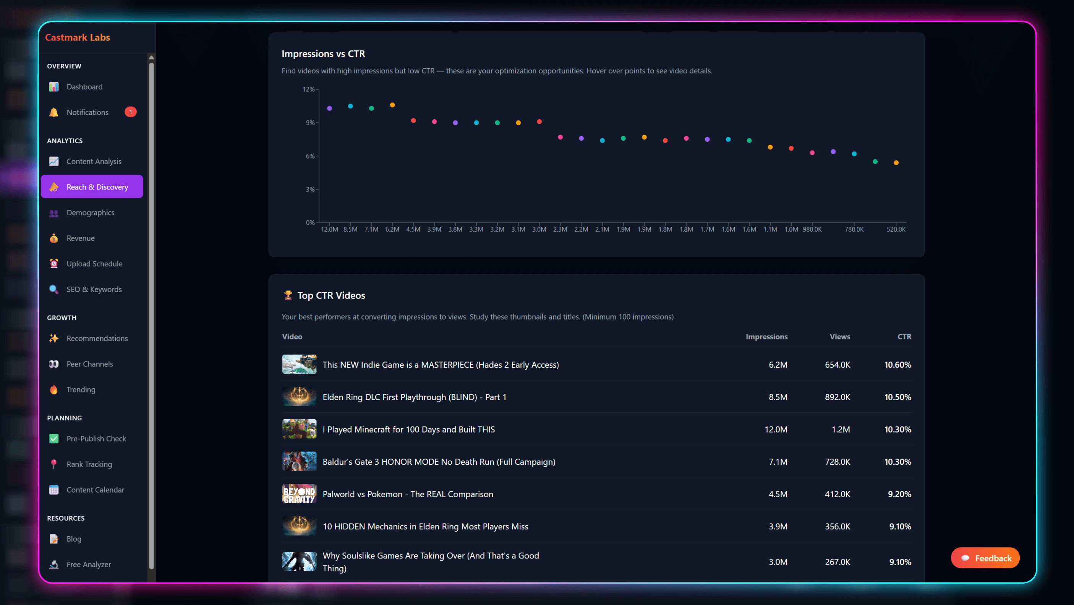Click the Free Analyzer microscope icon
The image size is (1074, 605).
coord(54,564)
